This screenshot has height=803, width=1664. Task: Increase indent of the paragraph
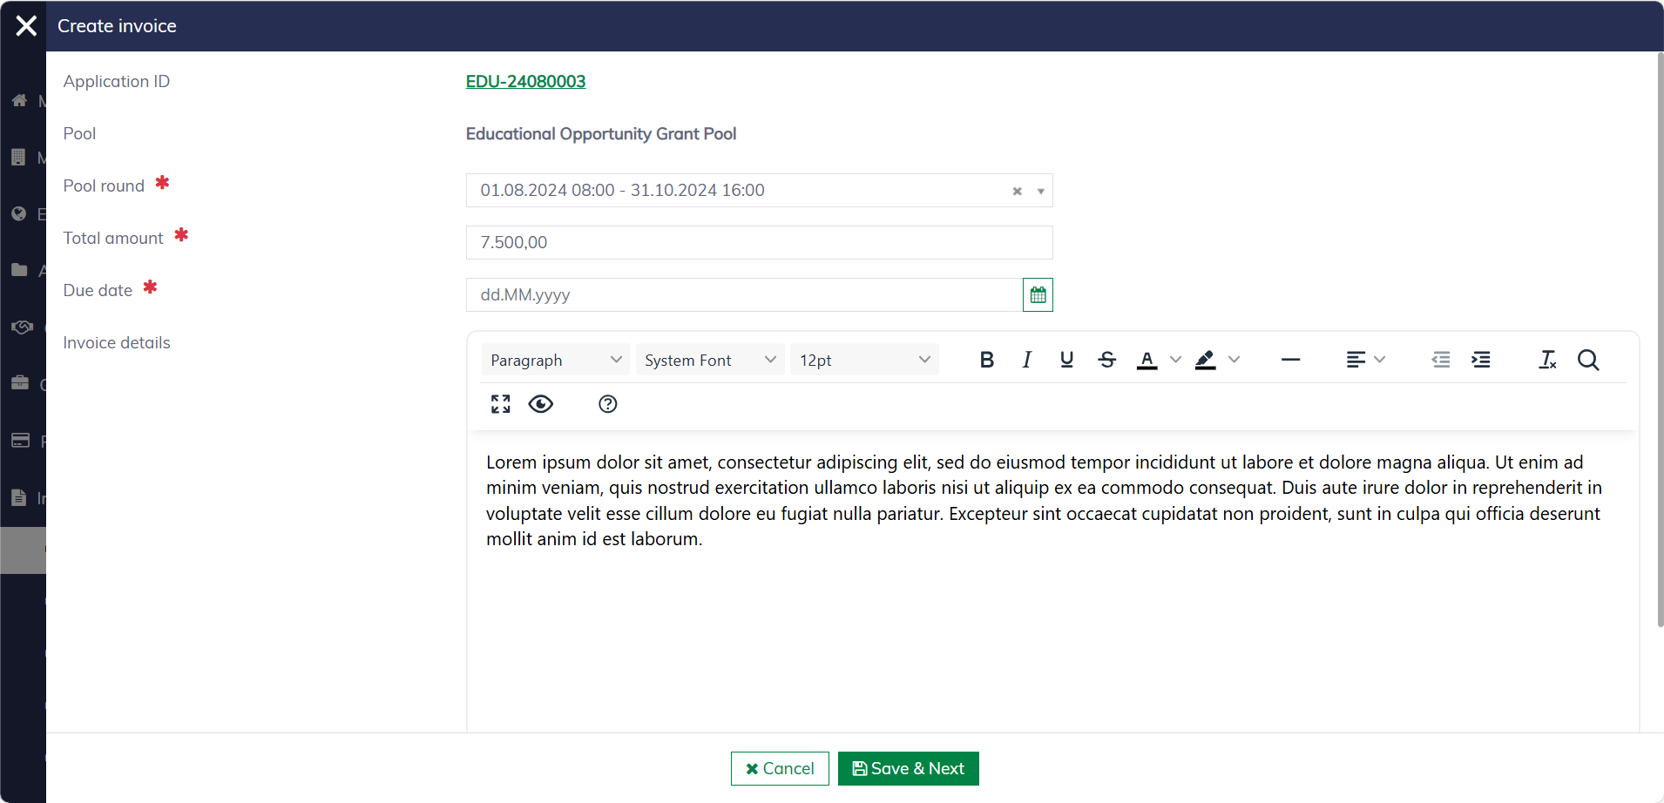(x=1480, y=360)
